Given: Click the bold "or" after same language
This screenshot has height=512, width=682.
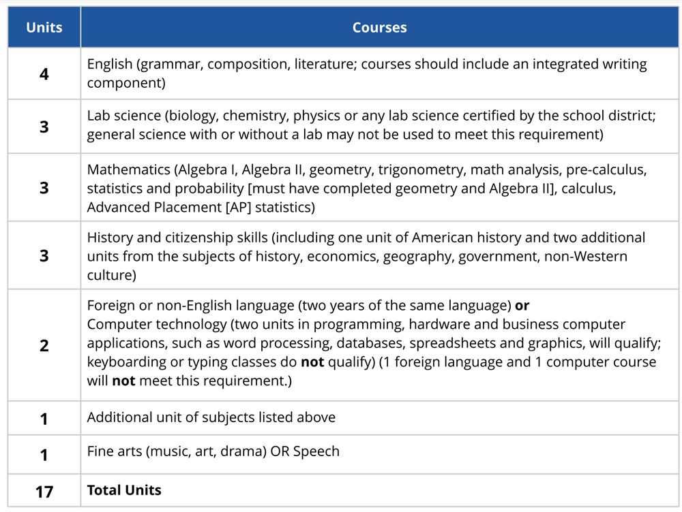Looking at the screenshot, I should [522, 306].
